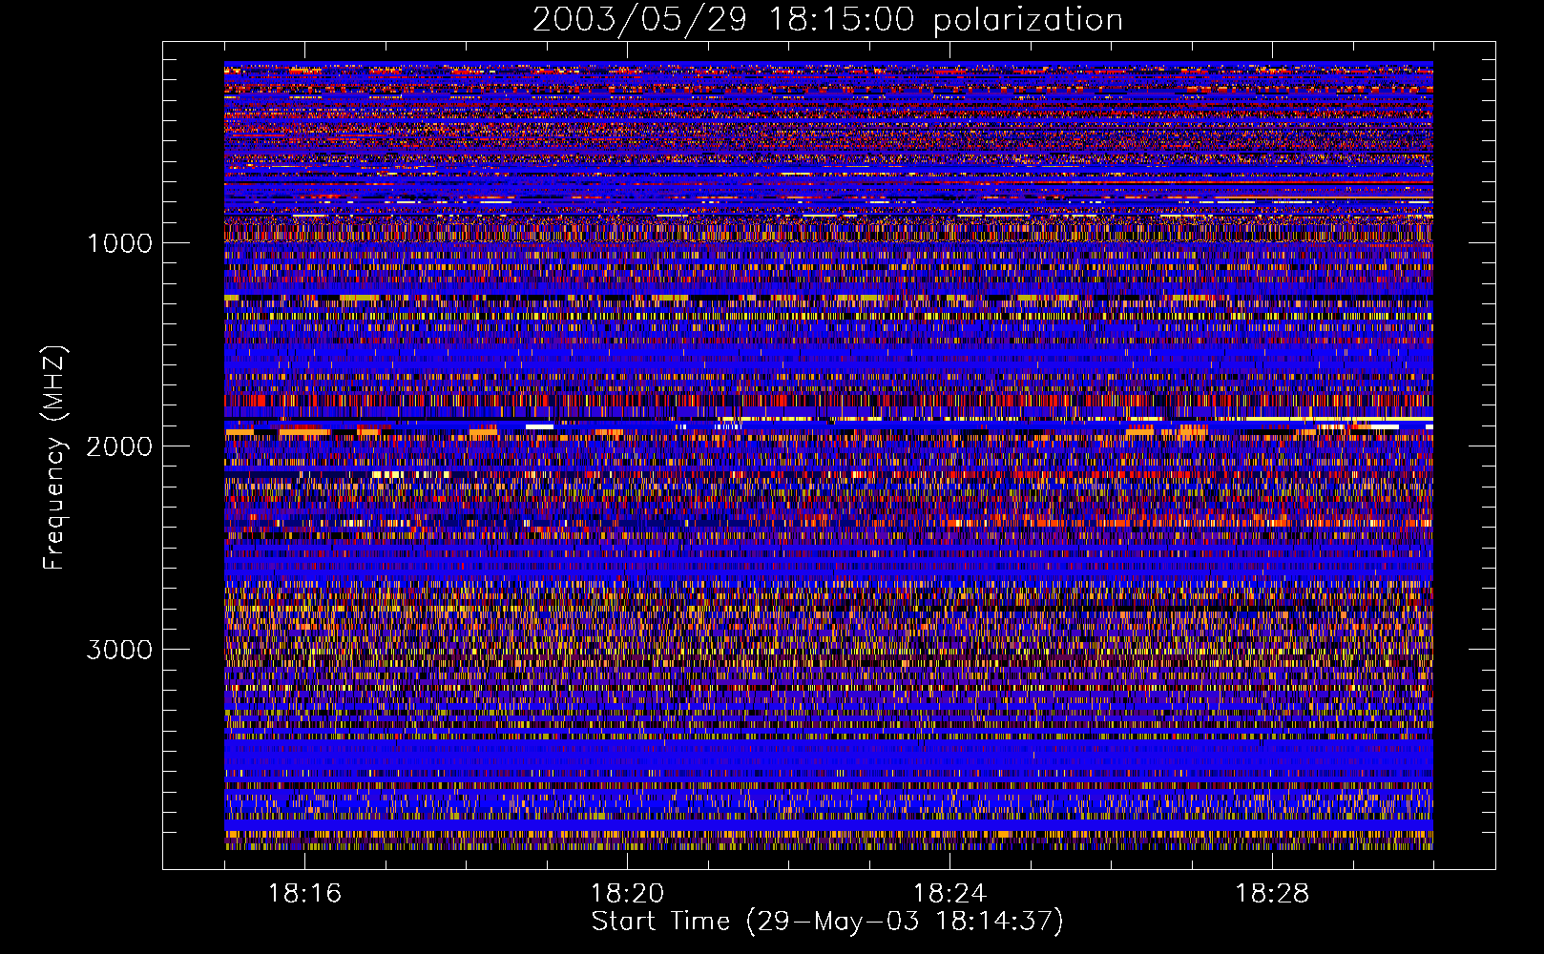Click the 18:16 time tick label
Viewport: 1544px width, 954px height.
point(304,894)
